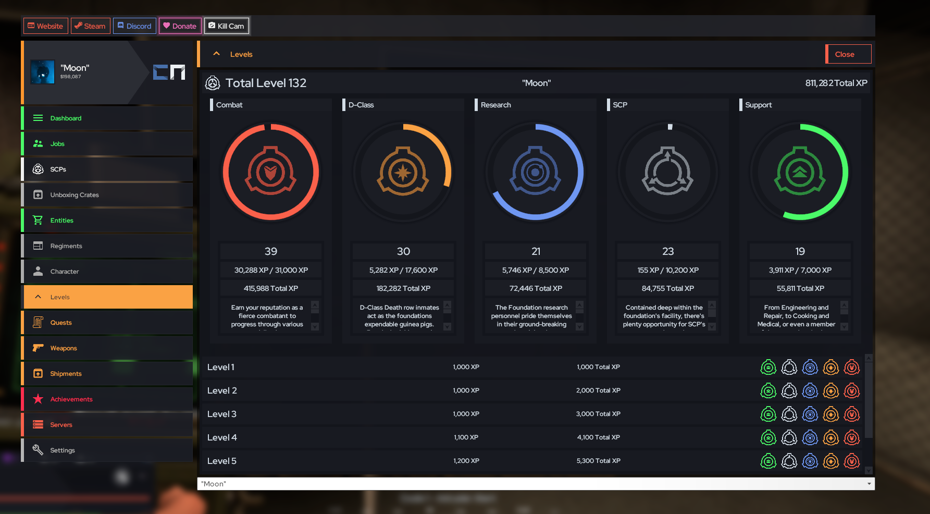Toggle the Kill Cam button
The height and width of the screenshot is (514, 930).
pos(227,26)
